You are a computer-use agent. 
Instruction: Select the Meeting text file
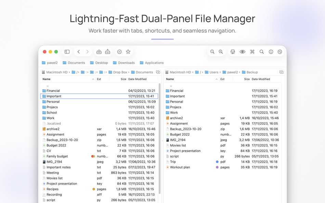pyautogui.click(x=99, y=173)
